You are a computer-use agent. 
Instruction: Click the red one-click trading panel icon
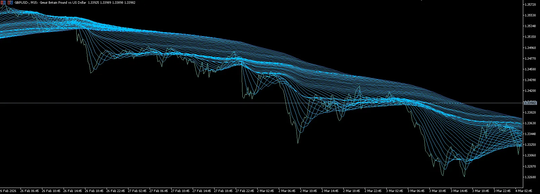pos(3,2)
